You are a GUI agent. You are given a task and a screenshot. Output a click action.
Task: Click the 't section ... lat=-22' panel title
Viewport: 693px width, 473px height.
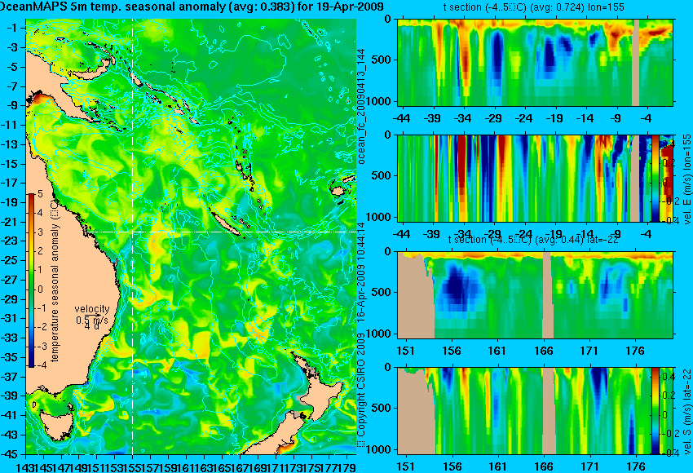[x=533, y=240]
